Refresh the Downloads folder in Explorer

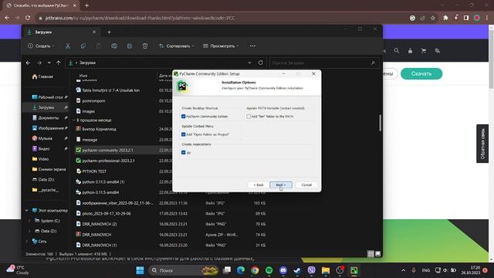coord(261,63)
